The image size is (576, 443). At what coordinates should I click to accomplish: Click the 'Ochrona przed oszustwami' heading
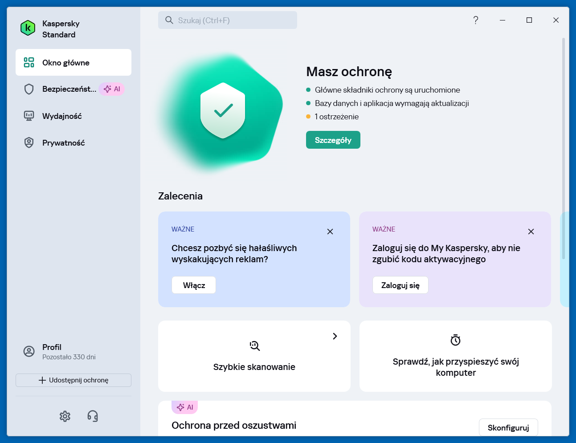coord(234,425)
